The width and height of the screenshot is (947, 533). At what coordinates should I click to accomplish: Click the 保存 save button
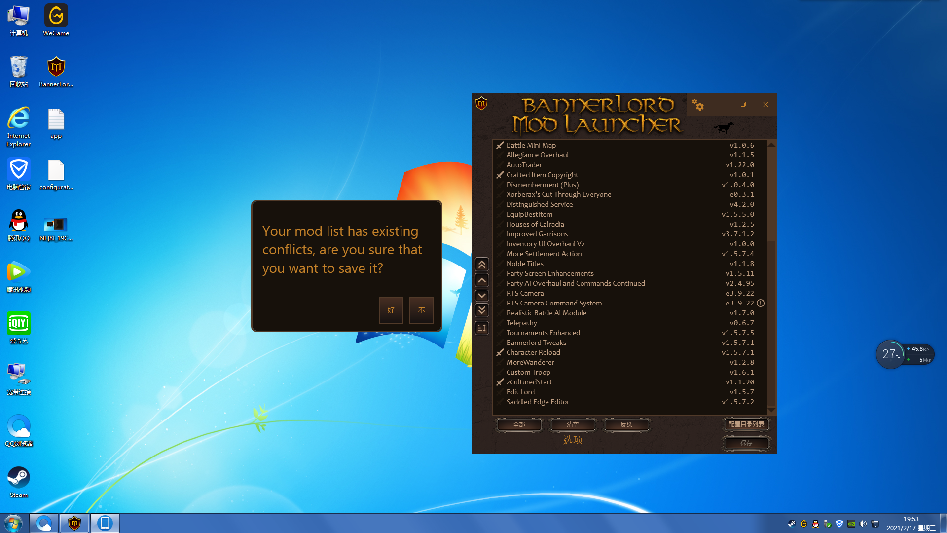coord(746,443)
